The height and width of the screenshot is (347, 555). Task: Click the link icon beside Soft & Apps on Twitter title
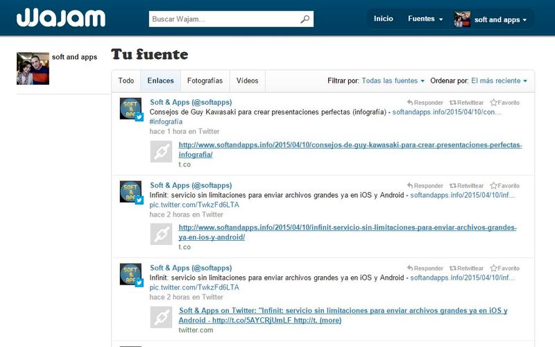point(161,317)
